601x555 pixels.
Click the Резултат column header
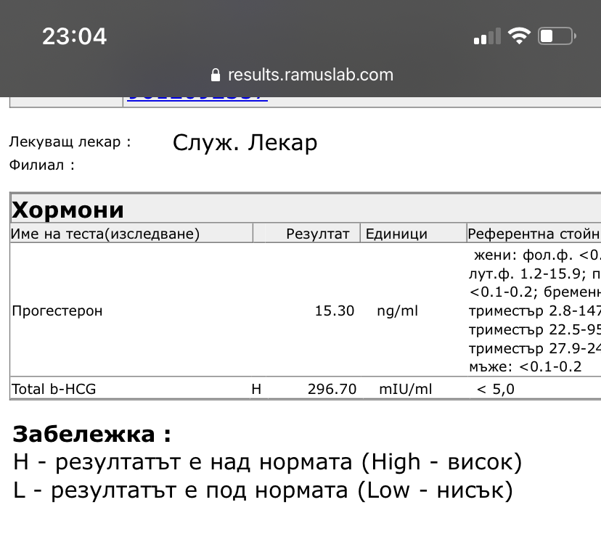[318, 234]
